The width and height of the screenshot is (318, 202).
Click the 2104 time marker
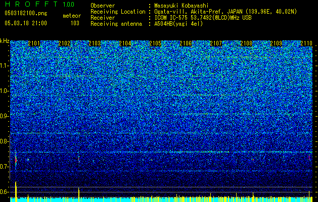point(125,43)
